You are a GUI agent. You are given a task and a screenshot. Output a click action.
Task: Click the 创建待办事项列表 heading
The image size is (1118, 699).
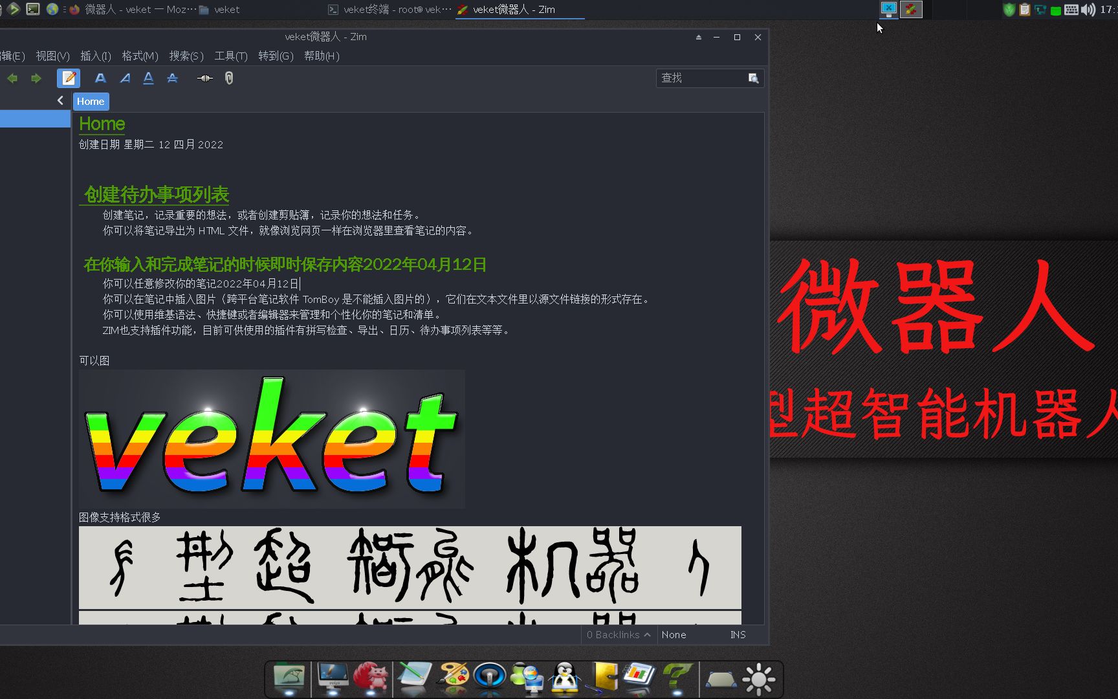coord(157,195)
